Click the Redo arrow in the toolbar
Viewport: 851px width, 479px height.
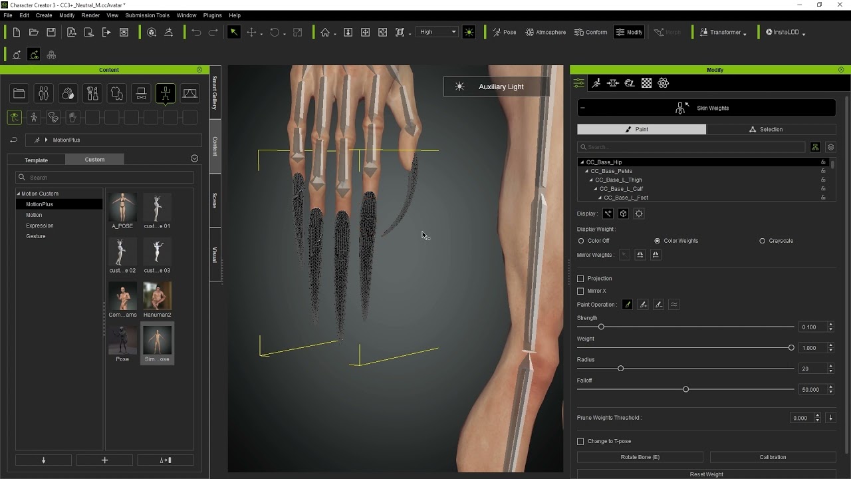point(213,32)
